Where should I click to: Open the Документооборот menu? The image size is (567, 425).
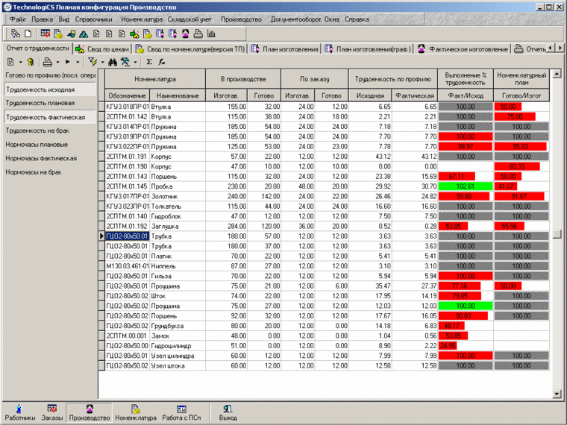(x=295, y=19)
